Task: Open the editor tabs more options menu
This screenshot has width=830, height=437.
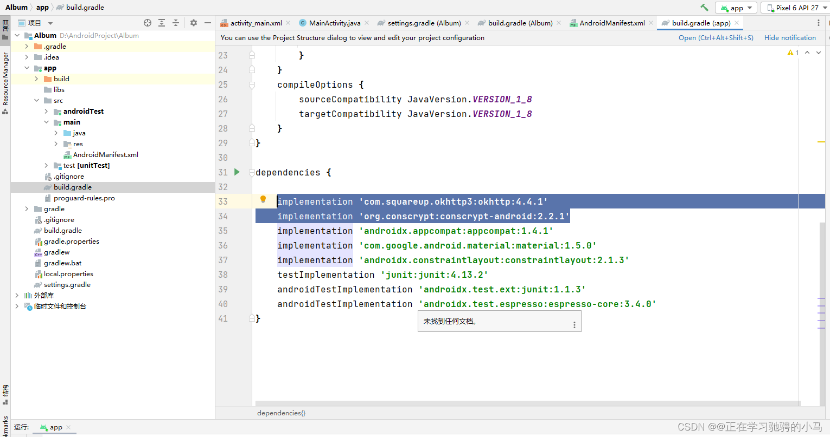Action: pos(819,23)
